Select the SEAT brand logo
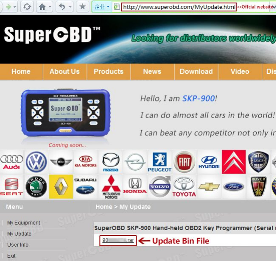The width and height of the screenshot is (277, 261). 11,187
